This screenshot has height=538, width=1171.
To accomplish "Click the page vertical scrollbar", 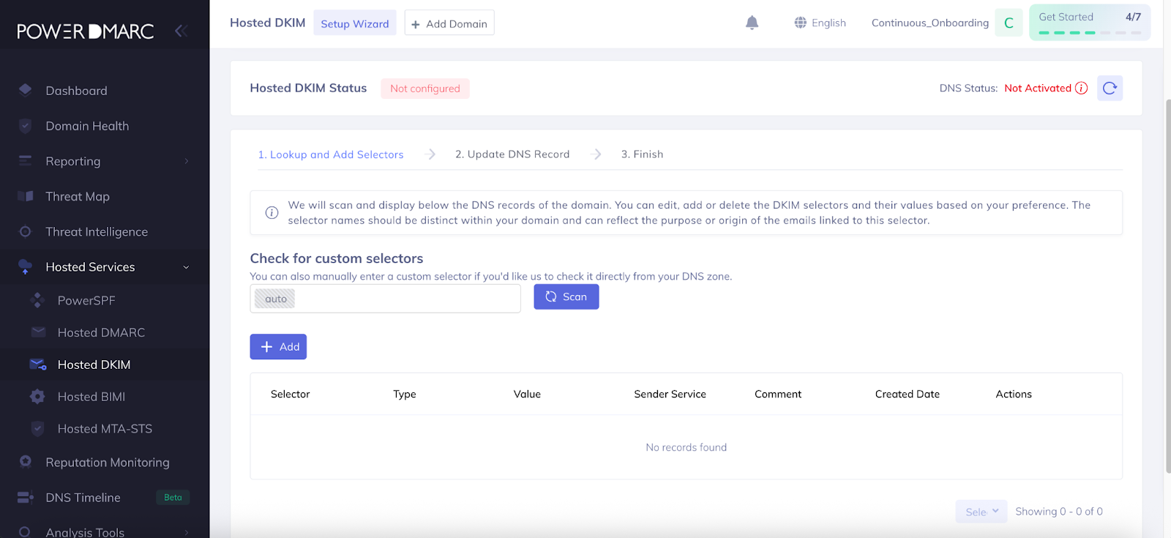I will [1167, 285].
